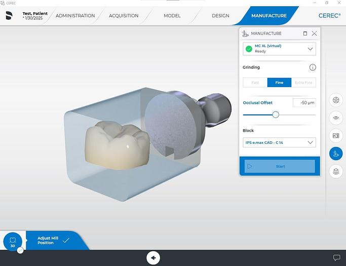Select Fast grinding mode
The width and height of the screenshot is (346, 266).
[x=255, y=83]
